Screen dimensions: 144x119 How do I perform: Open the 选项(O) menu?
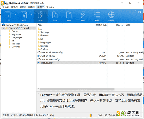(32, 7)
